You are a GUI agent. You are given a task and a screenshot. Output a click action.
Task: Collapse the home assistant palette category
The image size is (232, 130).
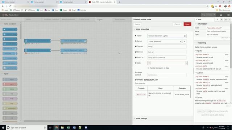point(10,24)
